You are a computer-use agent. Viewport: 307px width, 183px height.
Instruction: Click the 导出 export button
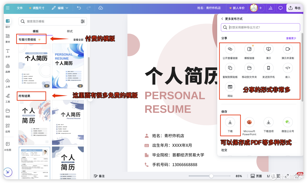(x=295, y=8)
